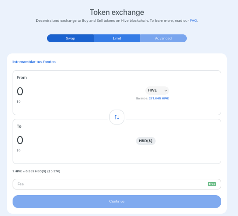Use full balance 271.045 HIVE
The image size is (238, 216).
coord(159,98)
